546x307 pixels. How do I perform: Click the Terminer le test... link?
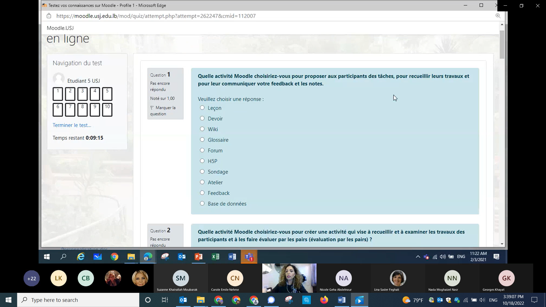click(72, 125)
